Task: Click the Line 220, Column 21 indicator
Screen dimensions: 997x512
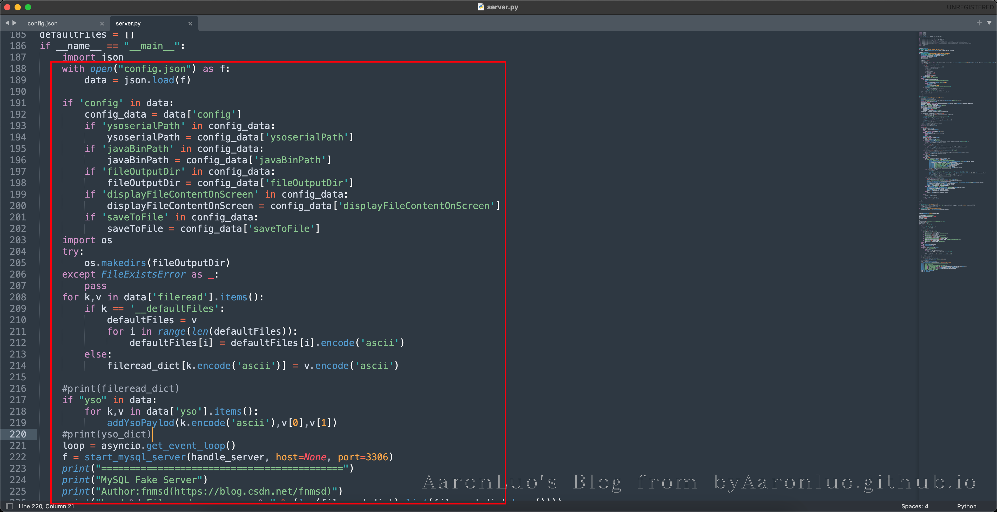Action: point(46,506)
